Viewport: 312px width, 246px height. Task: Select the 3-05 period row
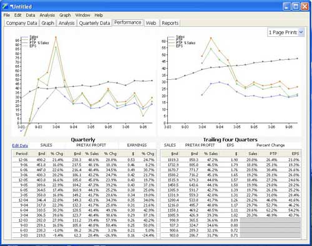[x=84, y=195]
